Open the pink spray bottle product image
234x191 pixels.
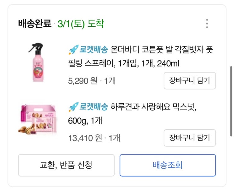pos(37,62)
